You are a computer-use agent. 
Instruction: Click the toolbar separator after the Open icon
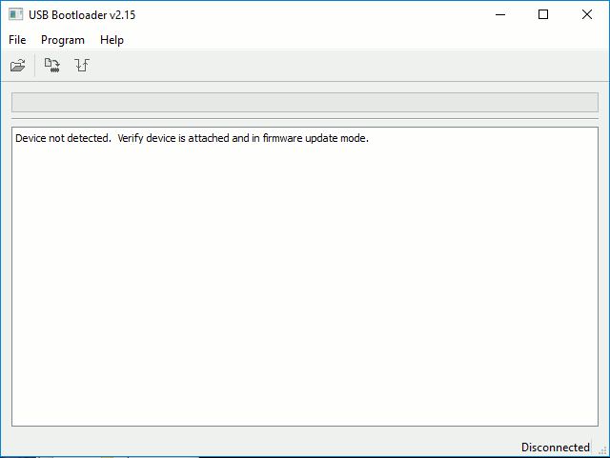[x=35, y=66]
